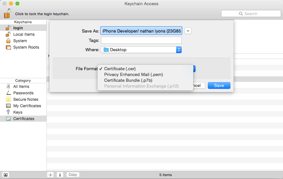Click 'Click to lock the login keychain.' text
The width and height of the screenshot is (283, 179).
(42, 14)
